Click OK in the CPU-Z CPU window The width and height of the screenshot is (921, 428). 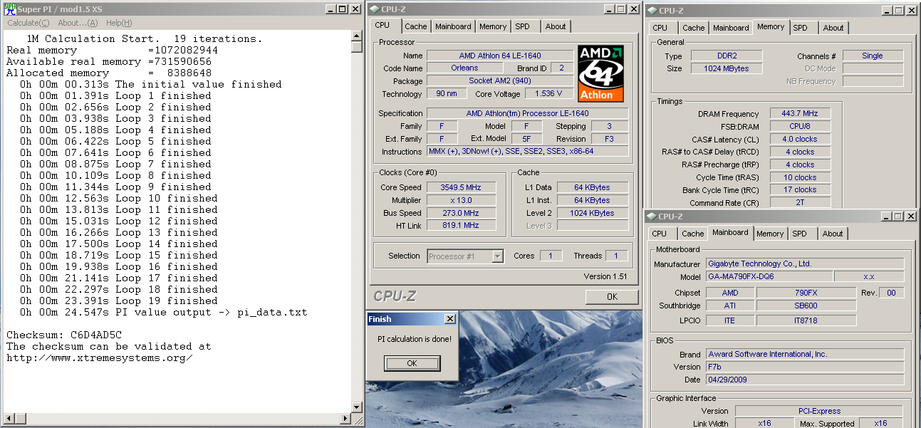(612, 297)
